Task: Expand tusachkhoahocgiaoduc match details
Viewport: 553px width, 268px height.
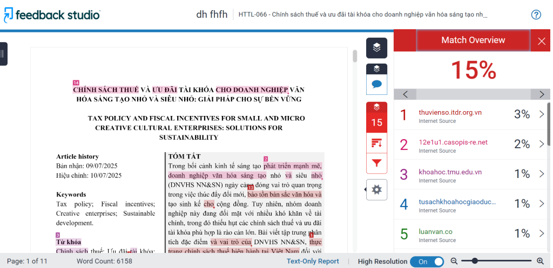Action: pos(542,203)
